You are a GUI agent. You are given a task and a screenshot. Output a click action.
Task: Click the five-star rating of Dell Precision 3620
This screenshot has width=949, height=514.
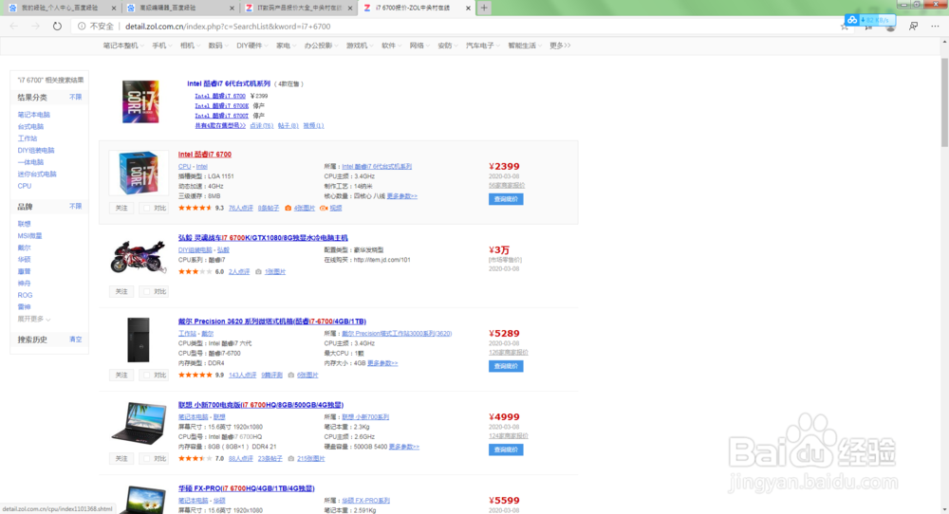click(195, 375)
